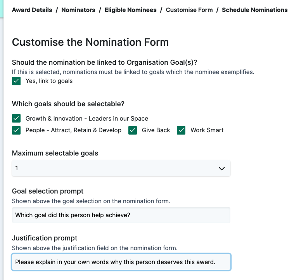Expand the Maximum selectable goals dropdown
Screen dimensions: 306x280
tap(121, 168)
